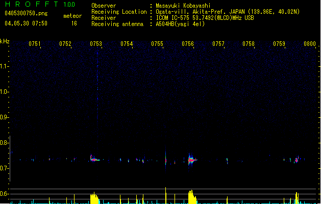Click the 1.0 kHz frequency label
321x204 pixels.
coord(4,92)
